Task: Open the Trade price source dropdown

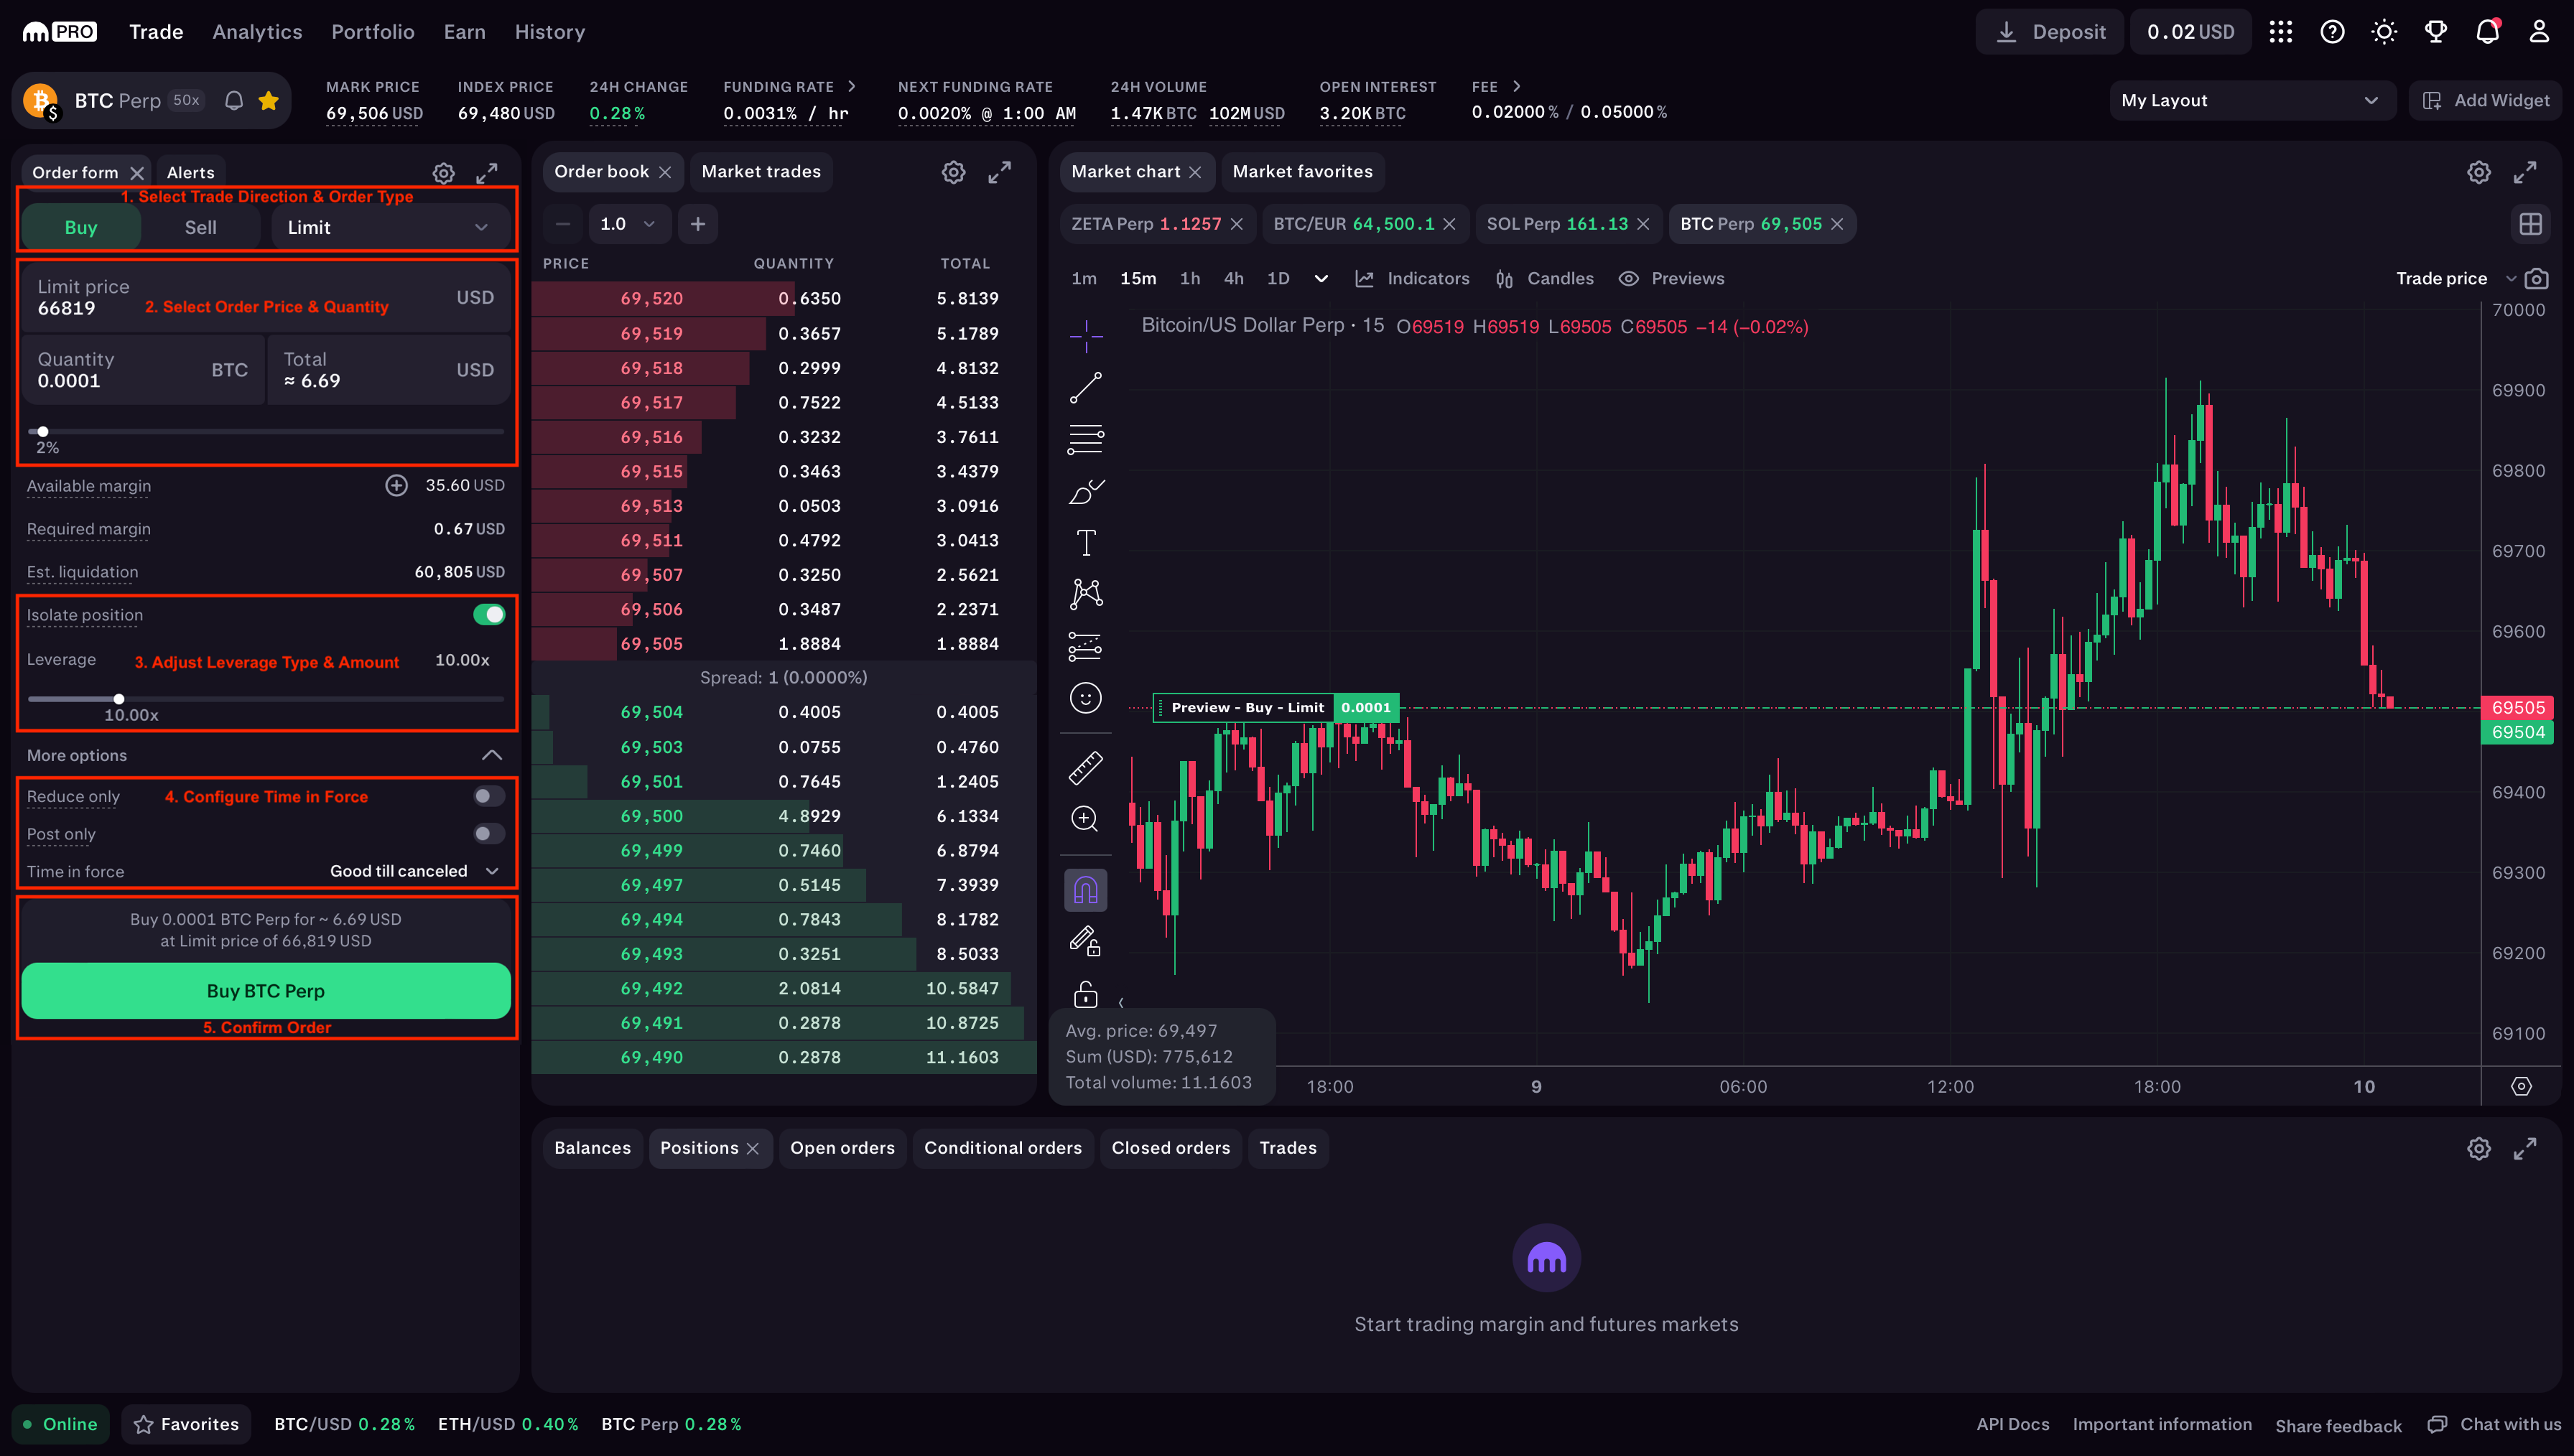Action: pos(2455,279)
